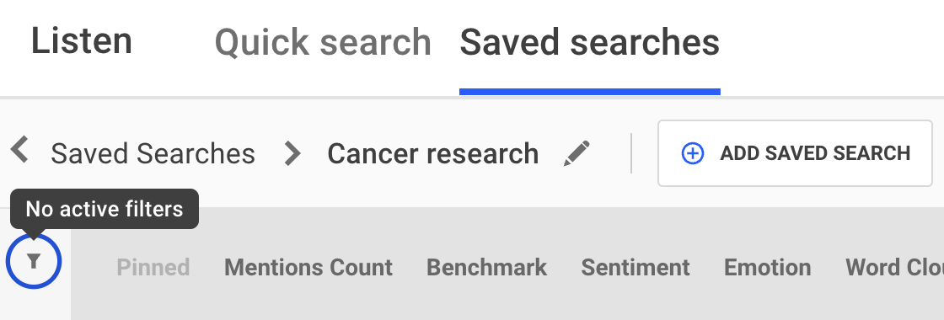Screen dimensions: 944x320
Task: Click the blue underline under Saved searches
Action: 590,92
